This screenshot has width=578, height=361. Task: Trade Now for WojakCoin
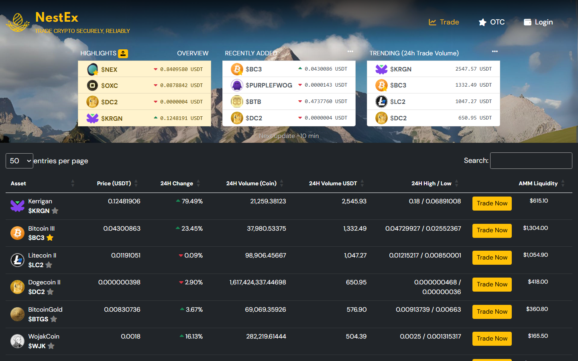(x=492, y=339)
